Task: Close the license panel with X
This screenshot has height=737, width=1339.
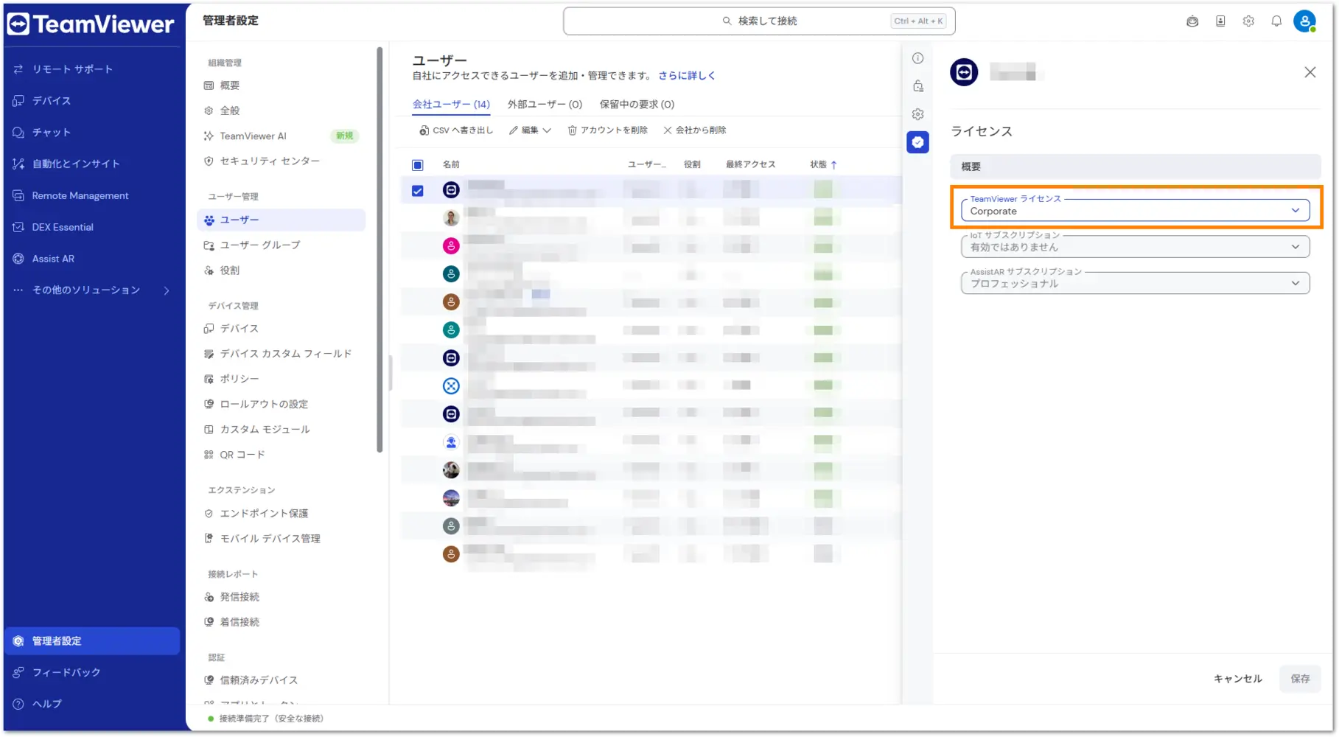Action: click(1310, 72)
